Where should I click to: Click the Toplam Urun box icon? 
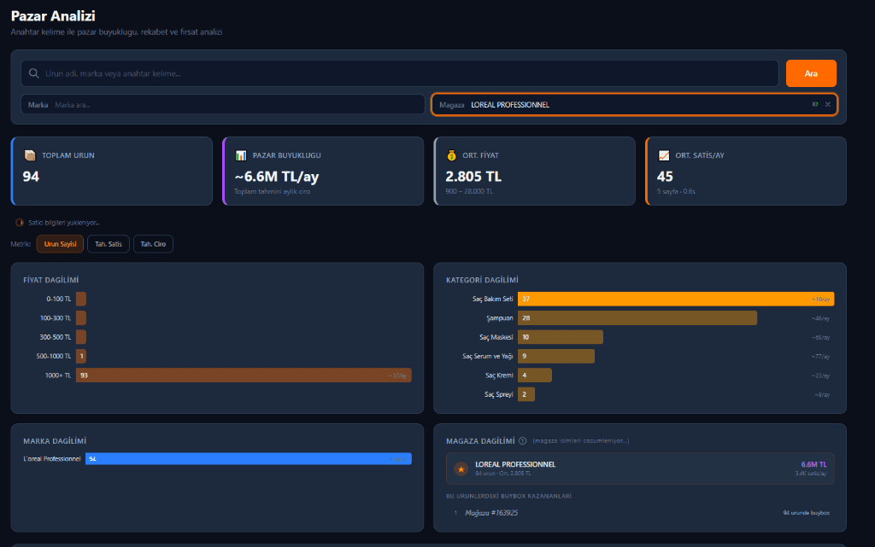30,155
